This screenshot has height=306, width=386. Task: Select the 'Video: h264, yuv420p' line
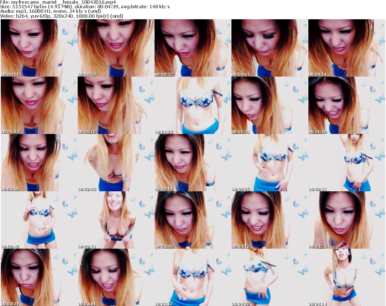click(x=61, y=16)
